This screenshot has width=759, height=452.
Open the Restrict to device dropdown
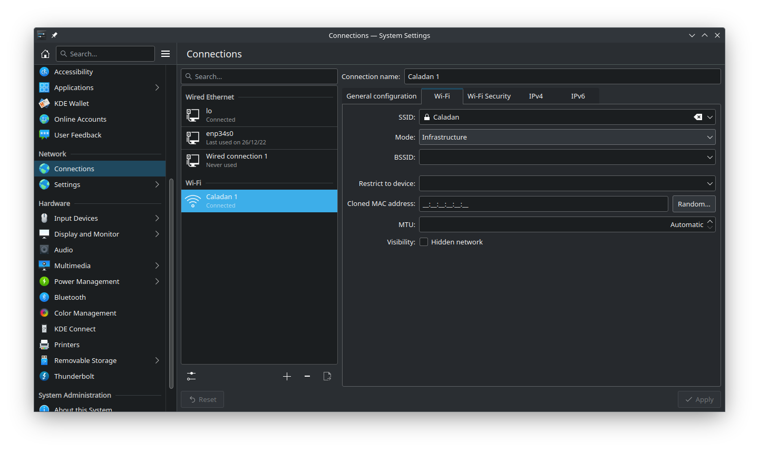coord(709,183)
